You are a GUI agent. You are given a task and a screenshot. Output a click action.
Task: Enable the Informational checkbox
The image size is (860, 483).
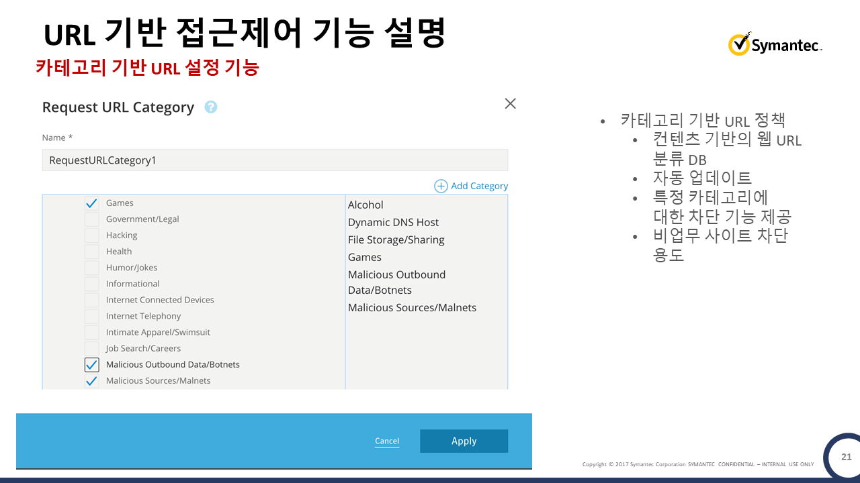[x=92, y=284]
